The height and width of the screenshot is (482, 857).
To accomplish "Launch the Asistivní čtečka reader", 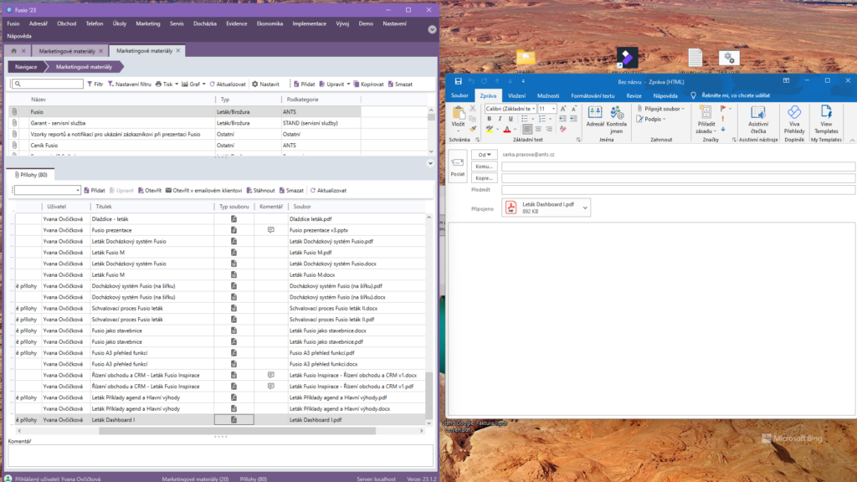I will coord(757,117).
